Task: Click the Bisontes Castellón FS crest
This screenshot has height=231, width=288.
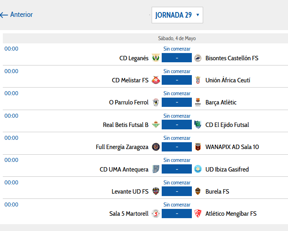Action: (198, 58)
